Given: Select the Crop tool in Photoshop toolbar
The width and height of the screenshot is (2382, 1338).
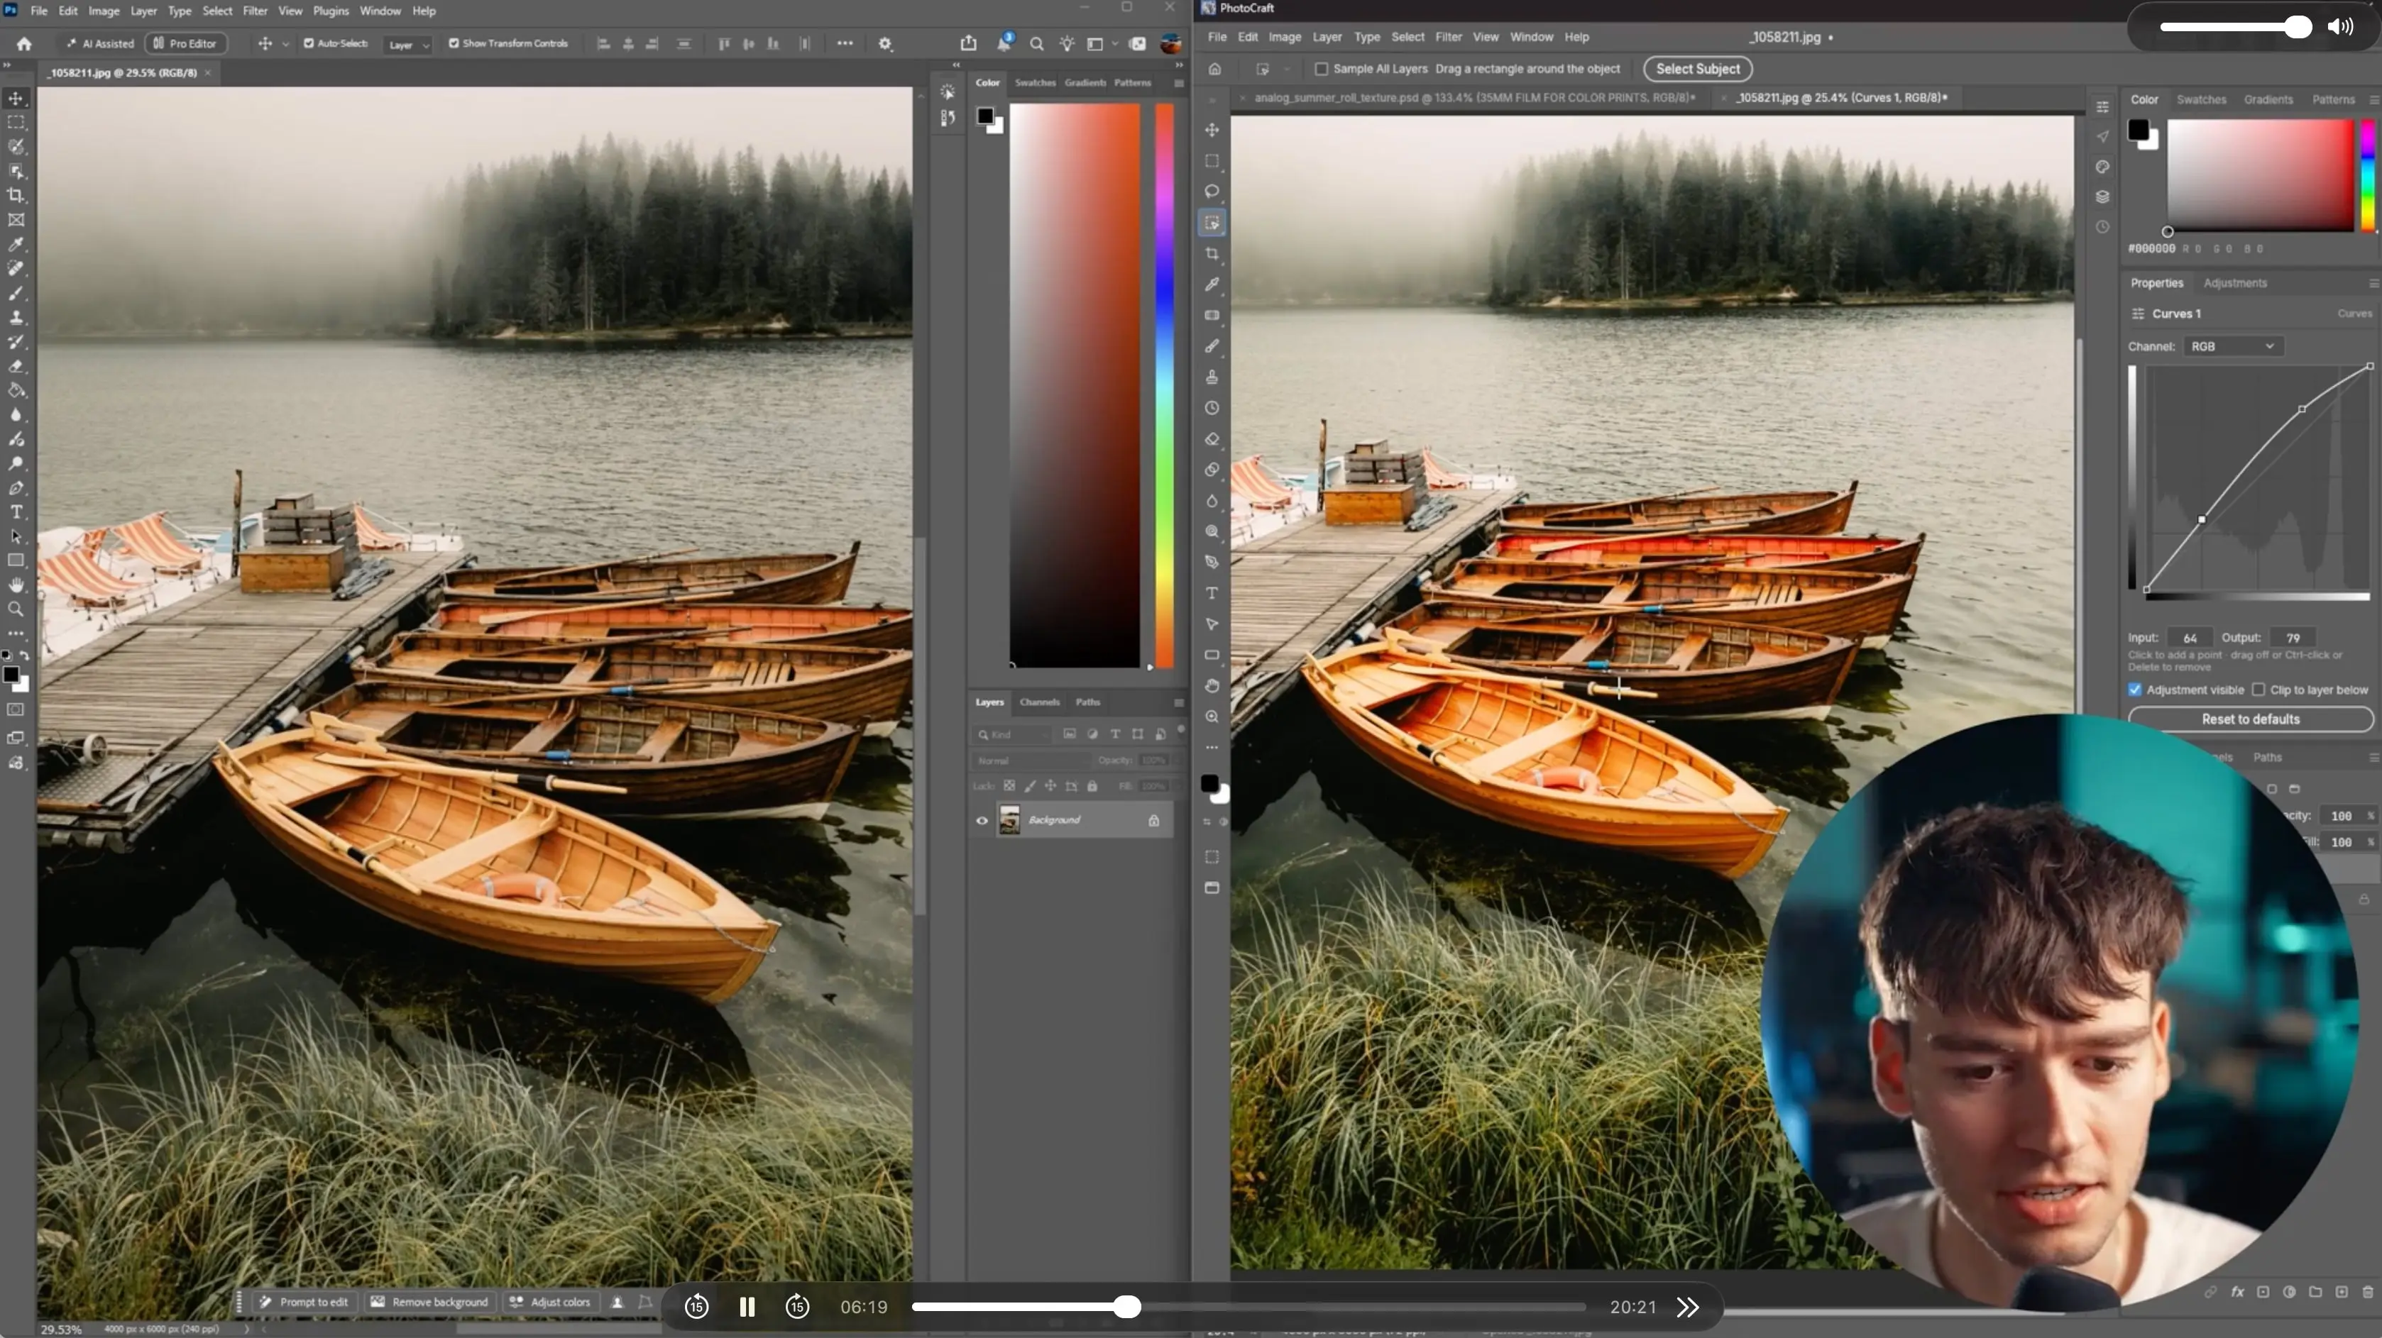Looking at the screenshot, I should [x=16, y=195].
